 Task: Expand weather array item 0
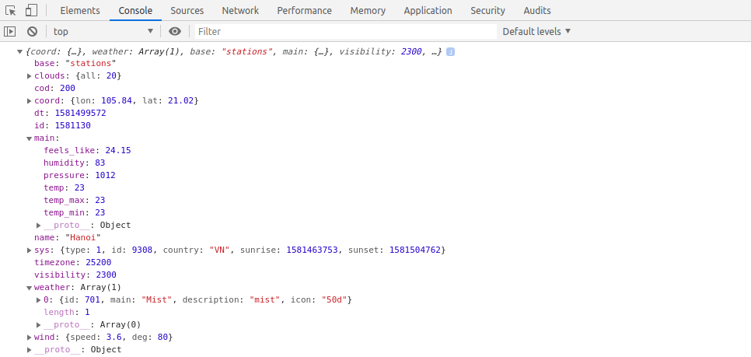pyautogui.click(x=39, y=299)
